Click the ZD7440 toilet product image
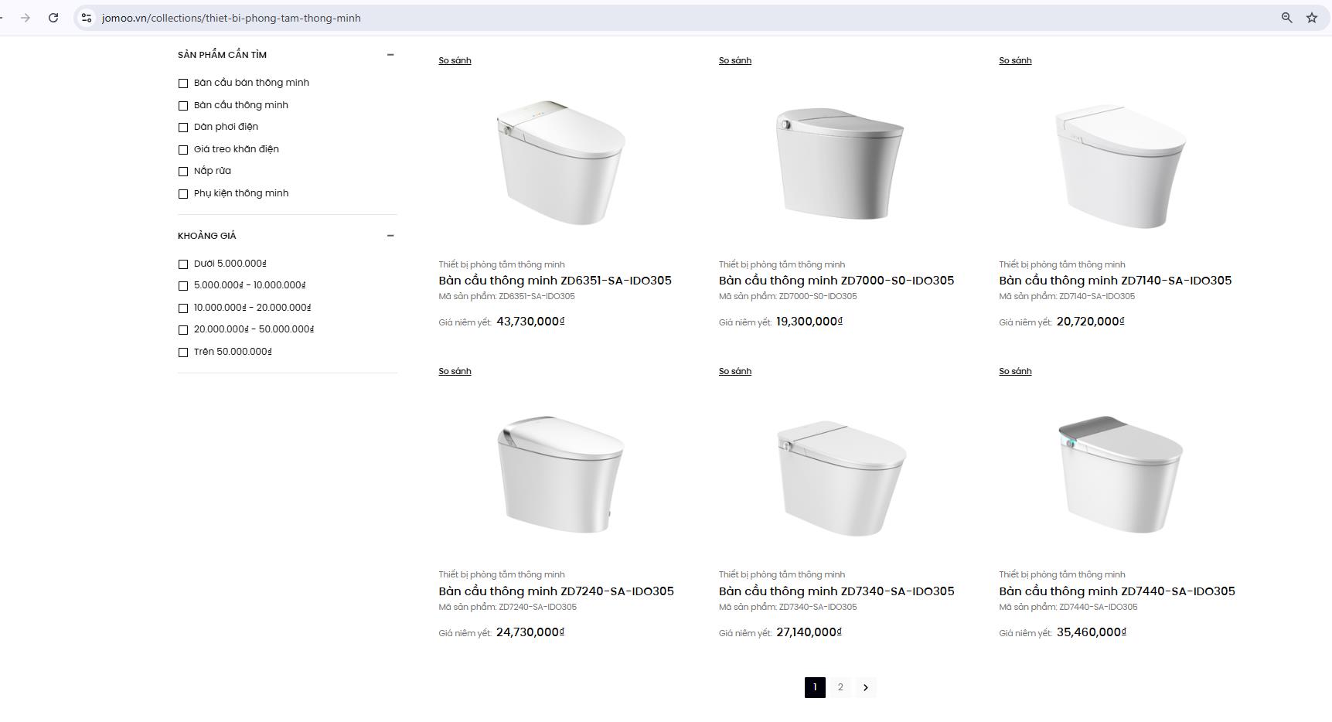The image size is (1332, 722). coord(1119,474)
